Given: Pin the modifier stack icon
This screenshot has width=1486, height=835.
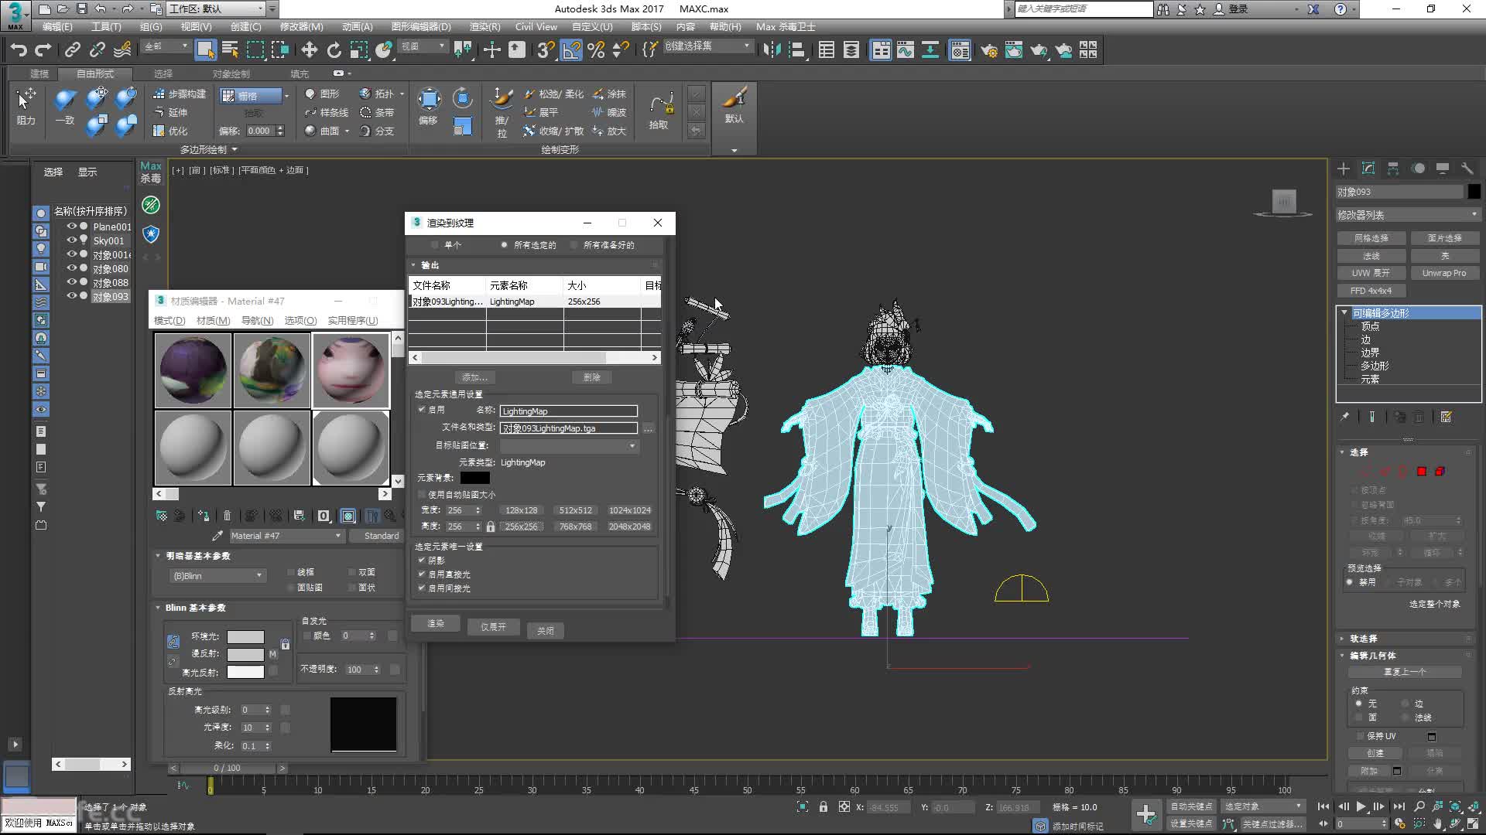Looking at the screenshot, I should (x=1345, y=417).
